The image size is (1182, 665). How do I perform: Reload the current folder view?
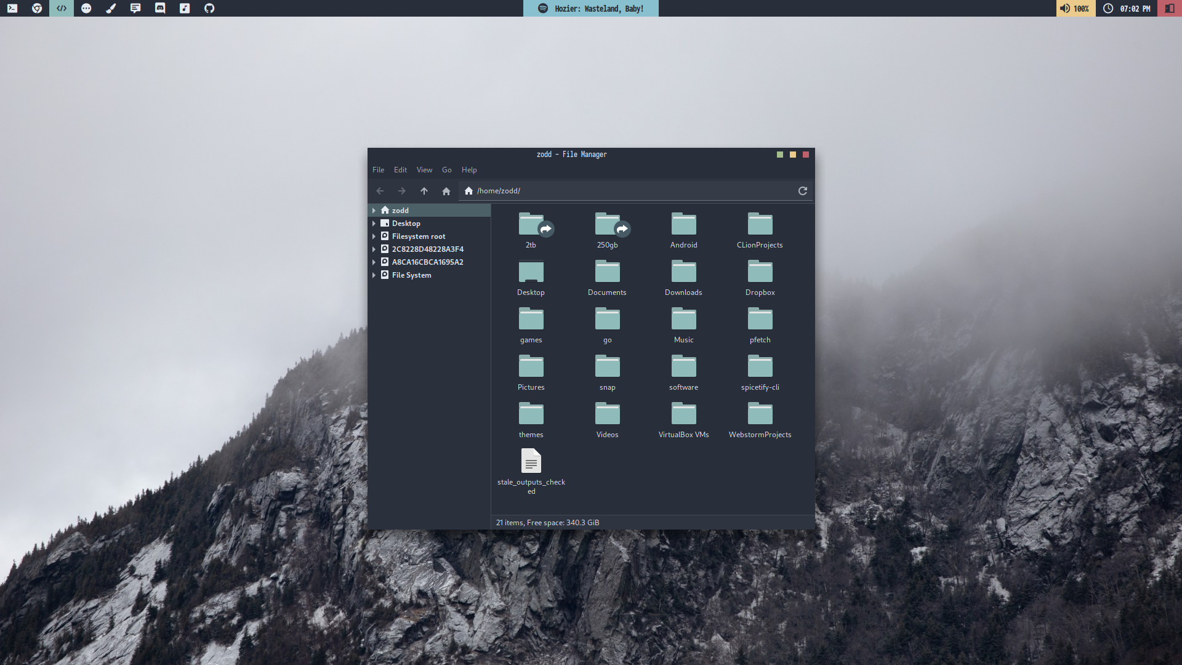point(803,191)
